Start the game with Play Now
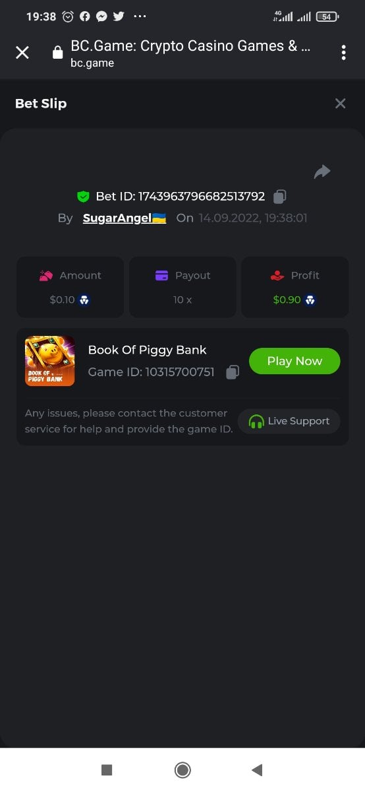This screenshot has width=365, height=792. 295,361
